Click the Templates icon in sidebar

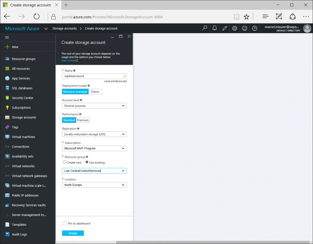7,224
